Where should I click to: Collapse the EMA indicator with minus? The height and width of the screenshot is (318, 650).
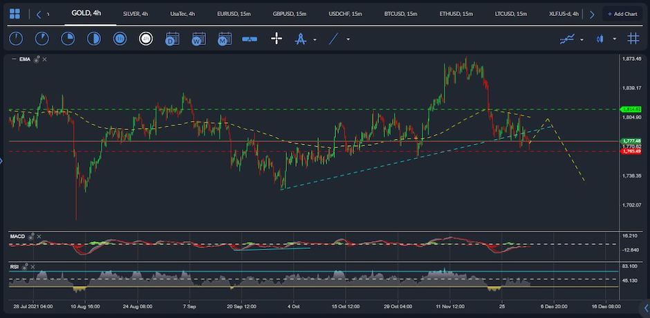point(14,60)
